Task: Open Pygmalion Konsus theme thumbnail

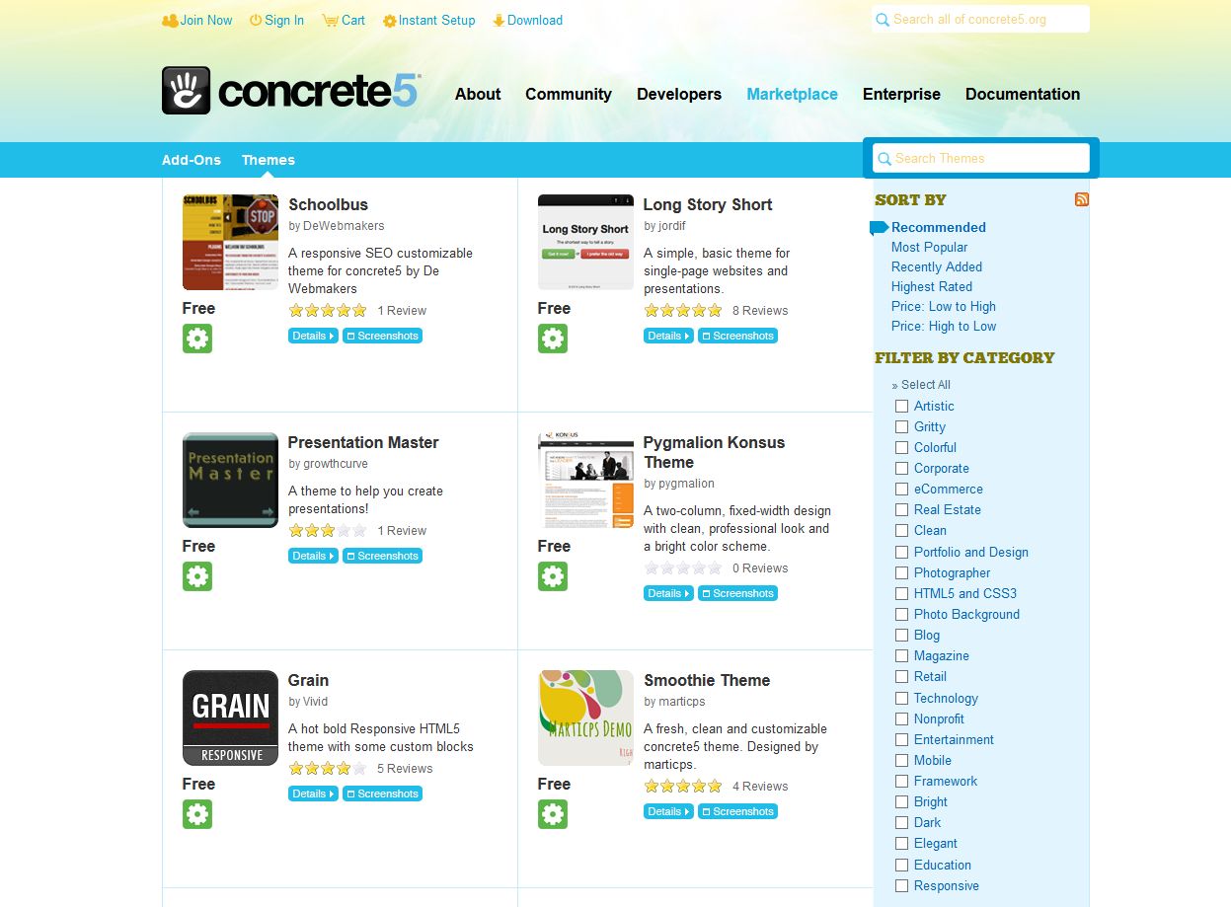Action: (585, 480)
